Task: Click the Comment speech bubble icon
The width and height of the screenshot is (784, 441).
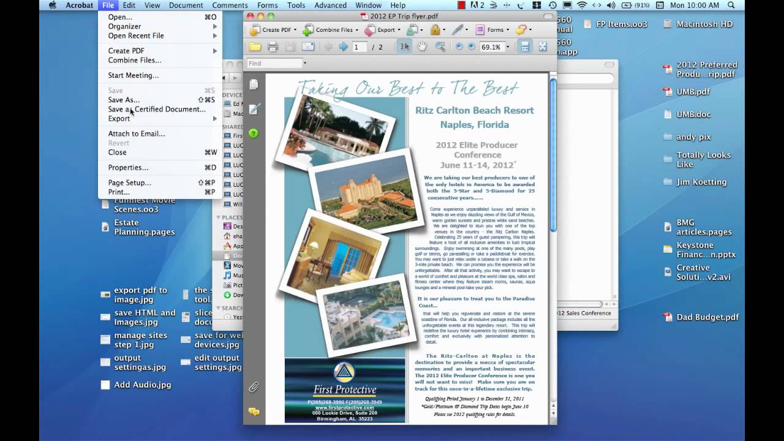Action: (521, 29)
